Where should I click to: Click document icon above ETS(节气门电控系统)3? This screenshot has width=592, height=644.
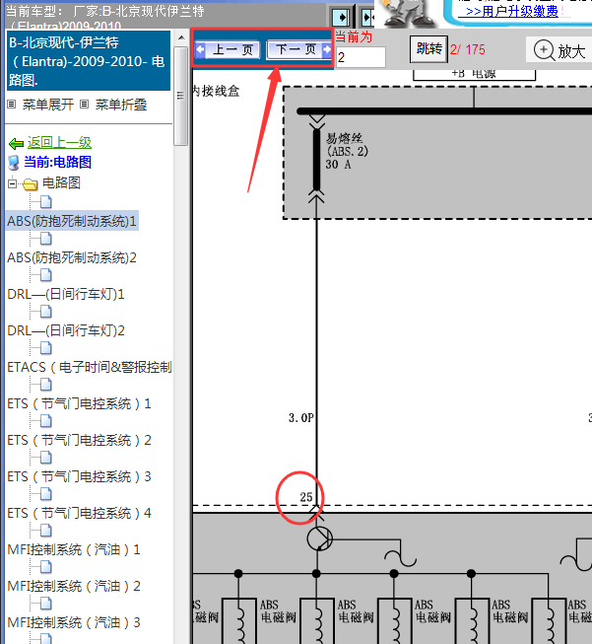pyautogui.click(x=46, y=458)
